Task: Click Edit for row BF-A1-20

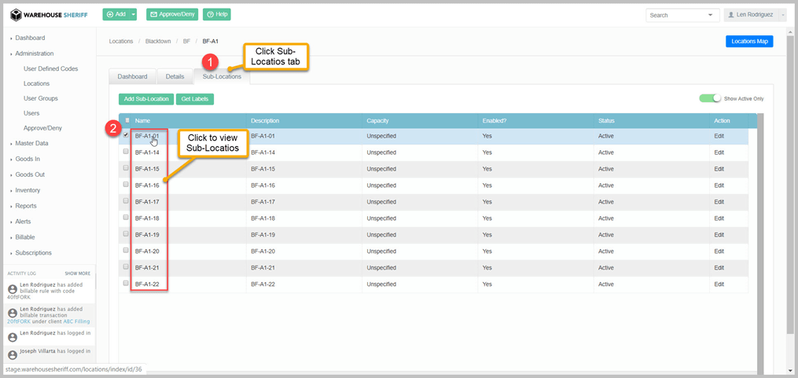Action: [719, 251]
